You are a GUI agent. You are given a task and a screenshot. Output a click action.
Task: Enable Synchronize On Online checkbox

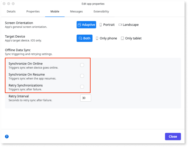click(82, 65)
